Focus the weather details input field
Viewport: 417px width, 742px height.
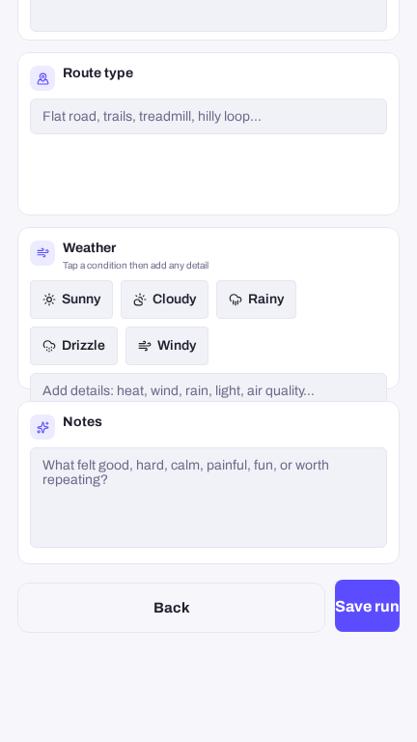point(208,387)
